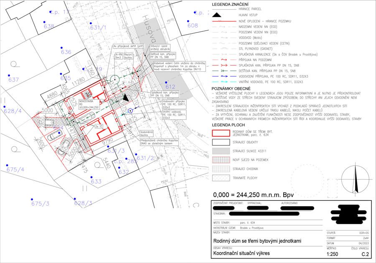This screenshot has height=263, width=376.
Task: Click the green circular A-RN tank symbol
Action: click(115, 79)
